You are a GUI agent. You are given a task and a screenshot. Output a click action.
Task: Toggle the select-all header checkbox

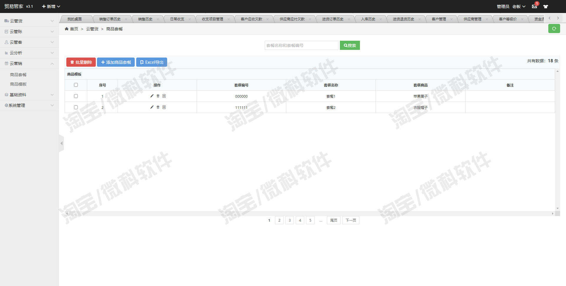[x=76, y=85]
